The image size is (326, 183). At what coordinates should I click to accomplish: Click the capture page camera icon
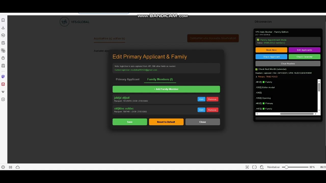tap(247, 167)
